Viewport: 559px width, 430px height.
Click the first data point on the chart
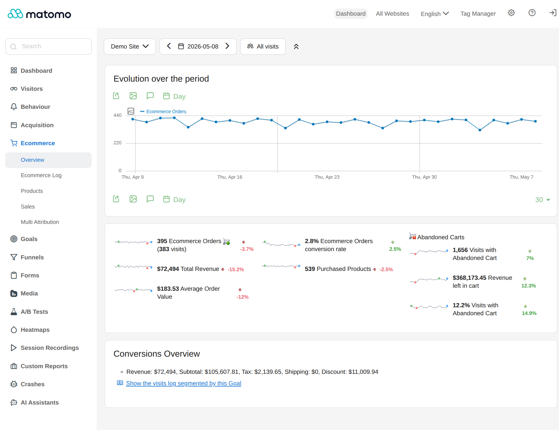[x=133, y=119]
